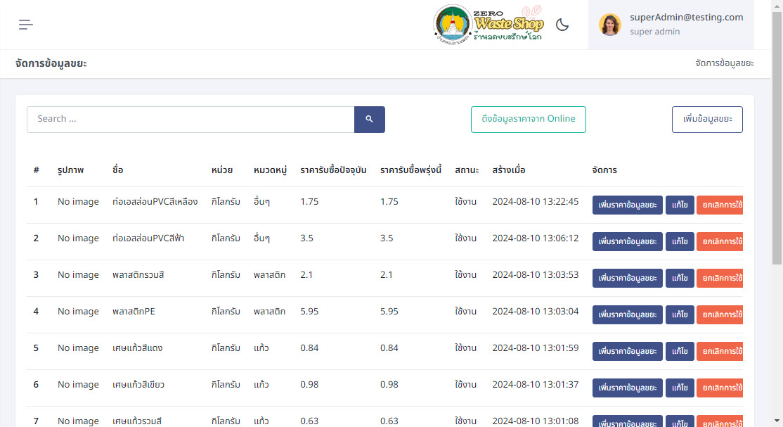Click the super admin profile avatar
783x427 pixels.
[x=609, y=25]
